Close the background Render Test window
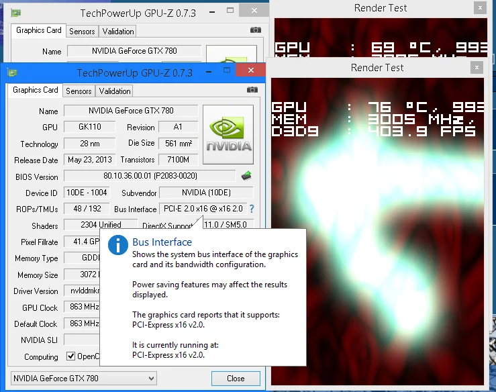Image resolution: width=496 pixels, height=392 pixels. (480, 8)
